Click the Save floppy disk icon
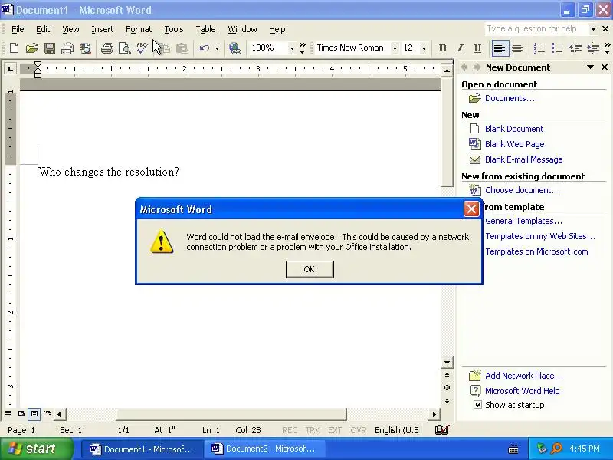 (x=50, y=48)
